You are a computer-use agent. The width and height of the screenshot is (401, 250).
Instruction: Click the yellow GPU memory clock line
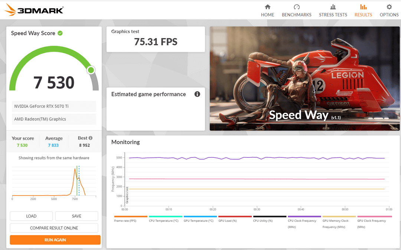257,189
